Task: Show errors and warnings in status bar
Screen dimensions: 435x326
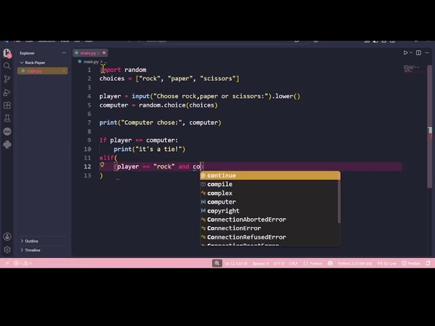Action: click(x=22, y=263)
